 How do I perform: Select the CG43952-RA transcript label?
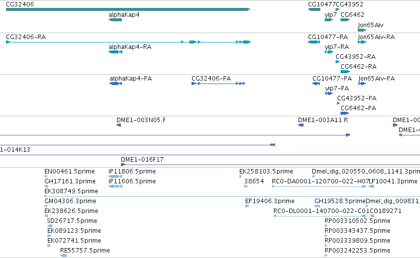[x=355, y=56]
